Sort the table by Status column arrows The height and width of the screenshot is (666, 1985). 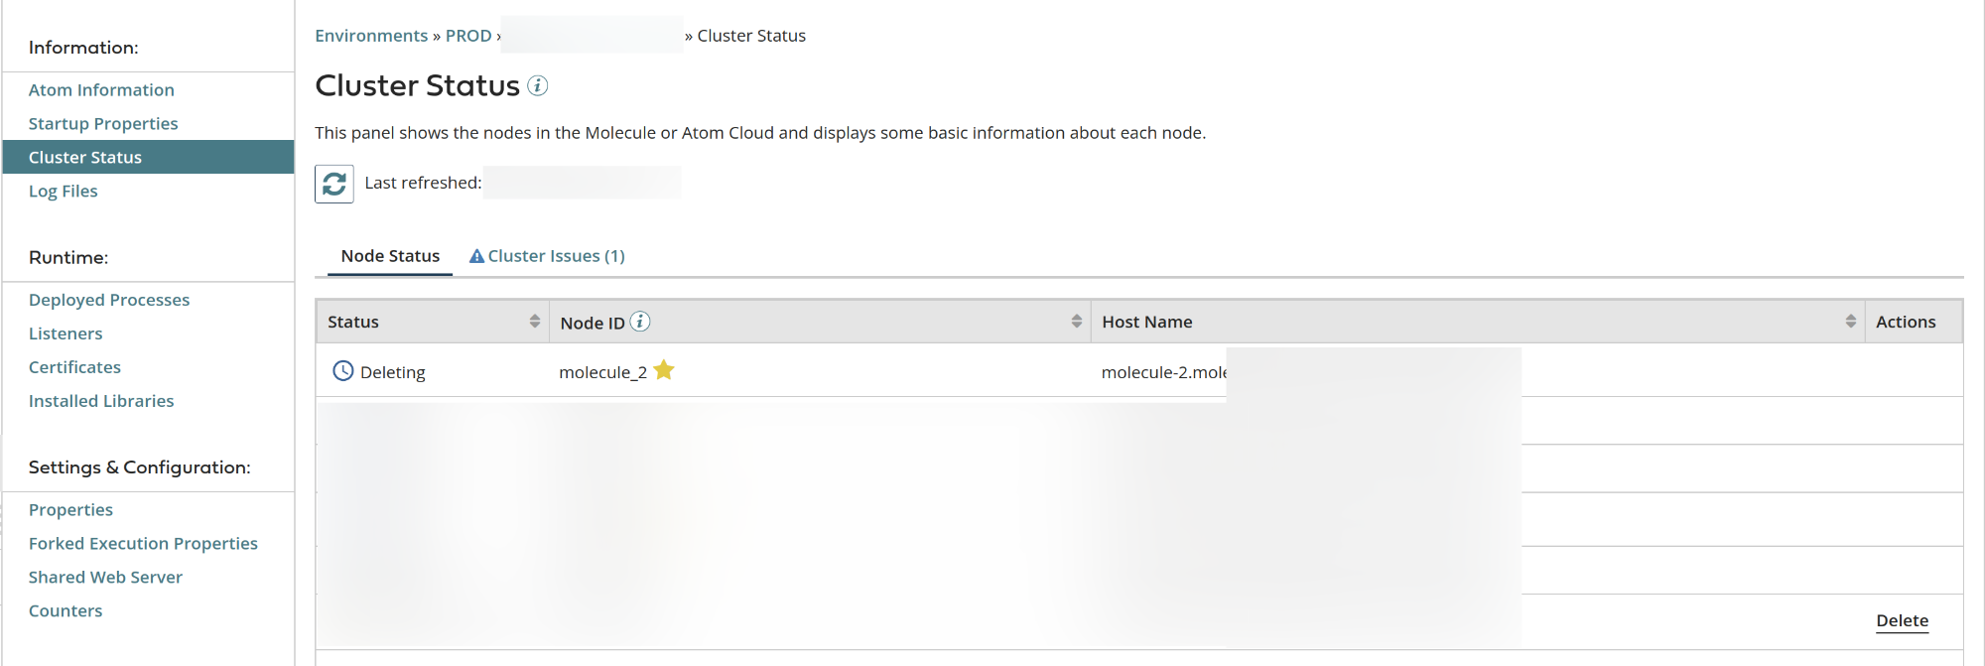pos(535,321)
